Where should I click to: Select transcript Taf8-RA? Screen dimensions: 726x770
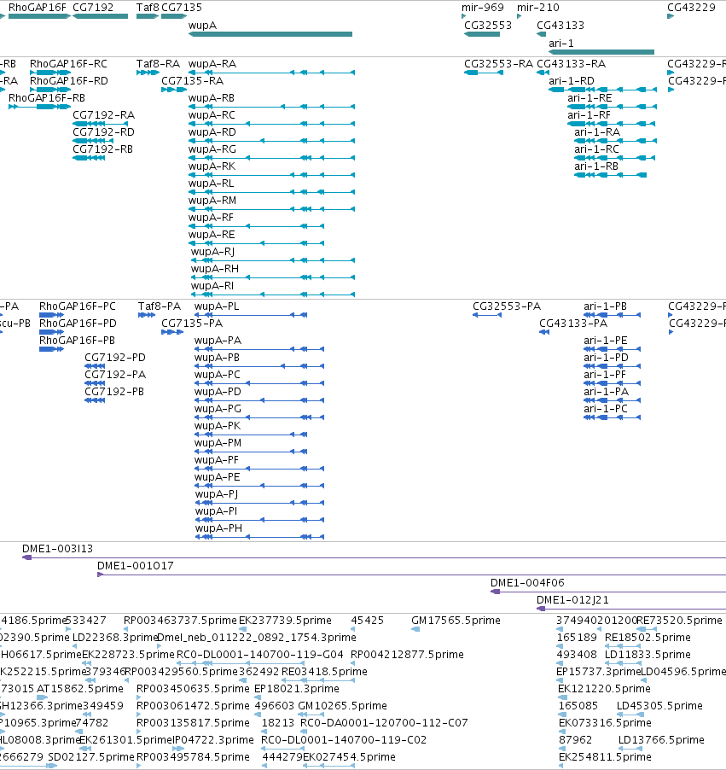pyautogui.click(x=158, y=64)
